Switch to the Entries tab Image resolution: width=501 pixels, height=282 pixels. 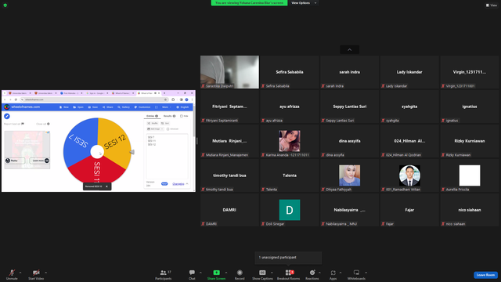pos(152,116)
